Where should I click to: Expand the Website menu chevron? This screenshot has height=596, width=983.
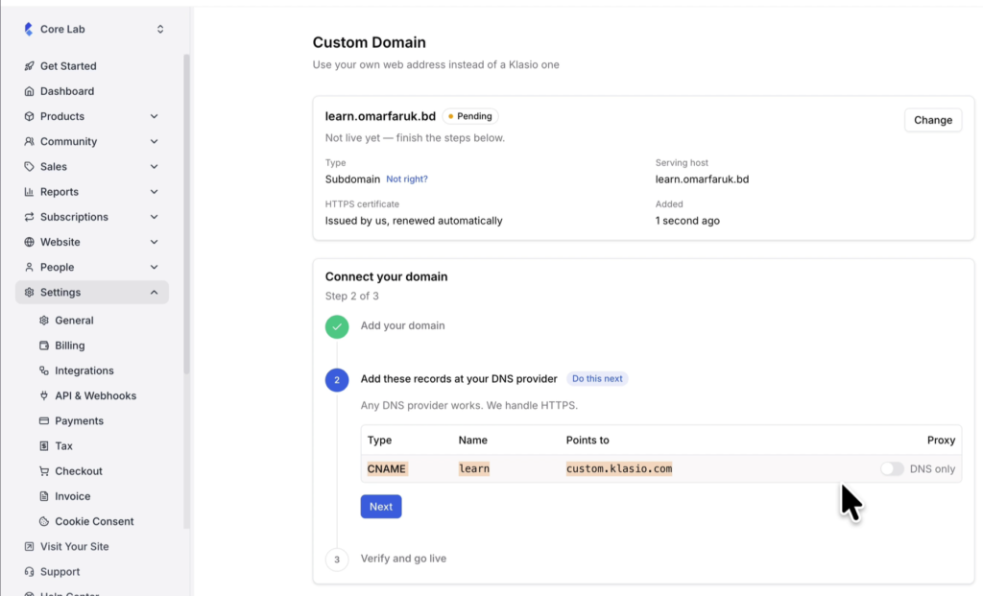tap(155, 241)
